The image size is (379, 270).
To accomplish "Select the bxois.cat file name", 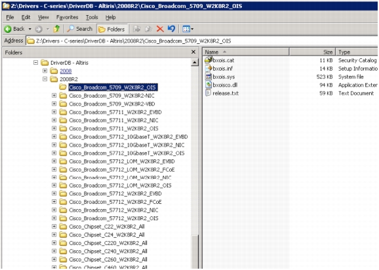I will [x=224, y=60].
